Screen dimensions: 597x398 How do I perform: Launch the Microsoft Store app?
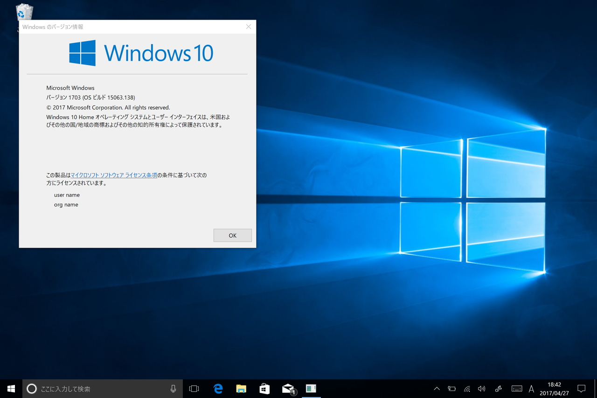(264, 388)
